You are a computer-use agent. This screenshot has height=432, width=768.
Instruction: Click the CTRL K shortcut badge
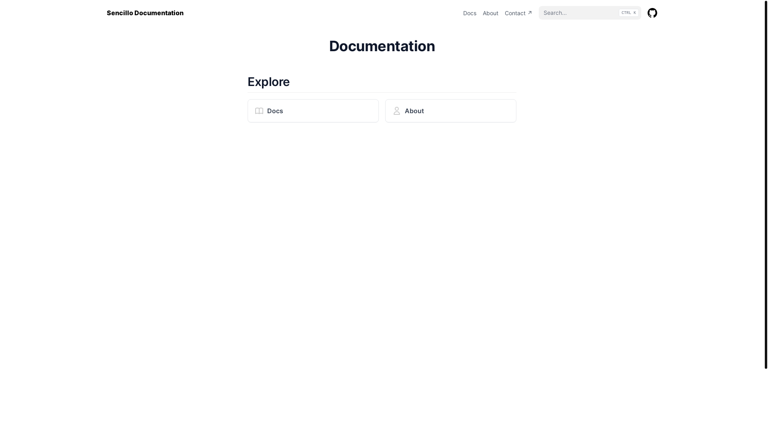click(629, 13)
